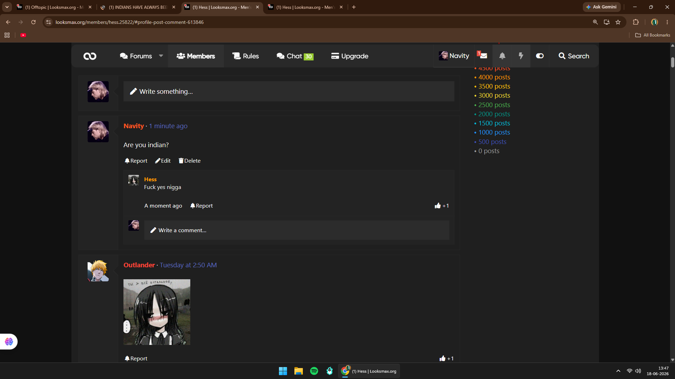Open the YouTube bookmark
This screenshot has width=675, height=379.
click(x=23, y=35)
